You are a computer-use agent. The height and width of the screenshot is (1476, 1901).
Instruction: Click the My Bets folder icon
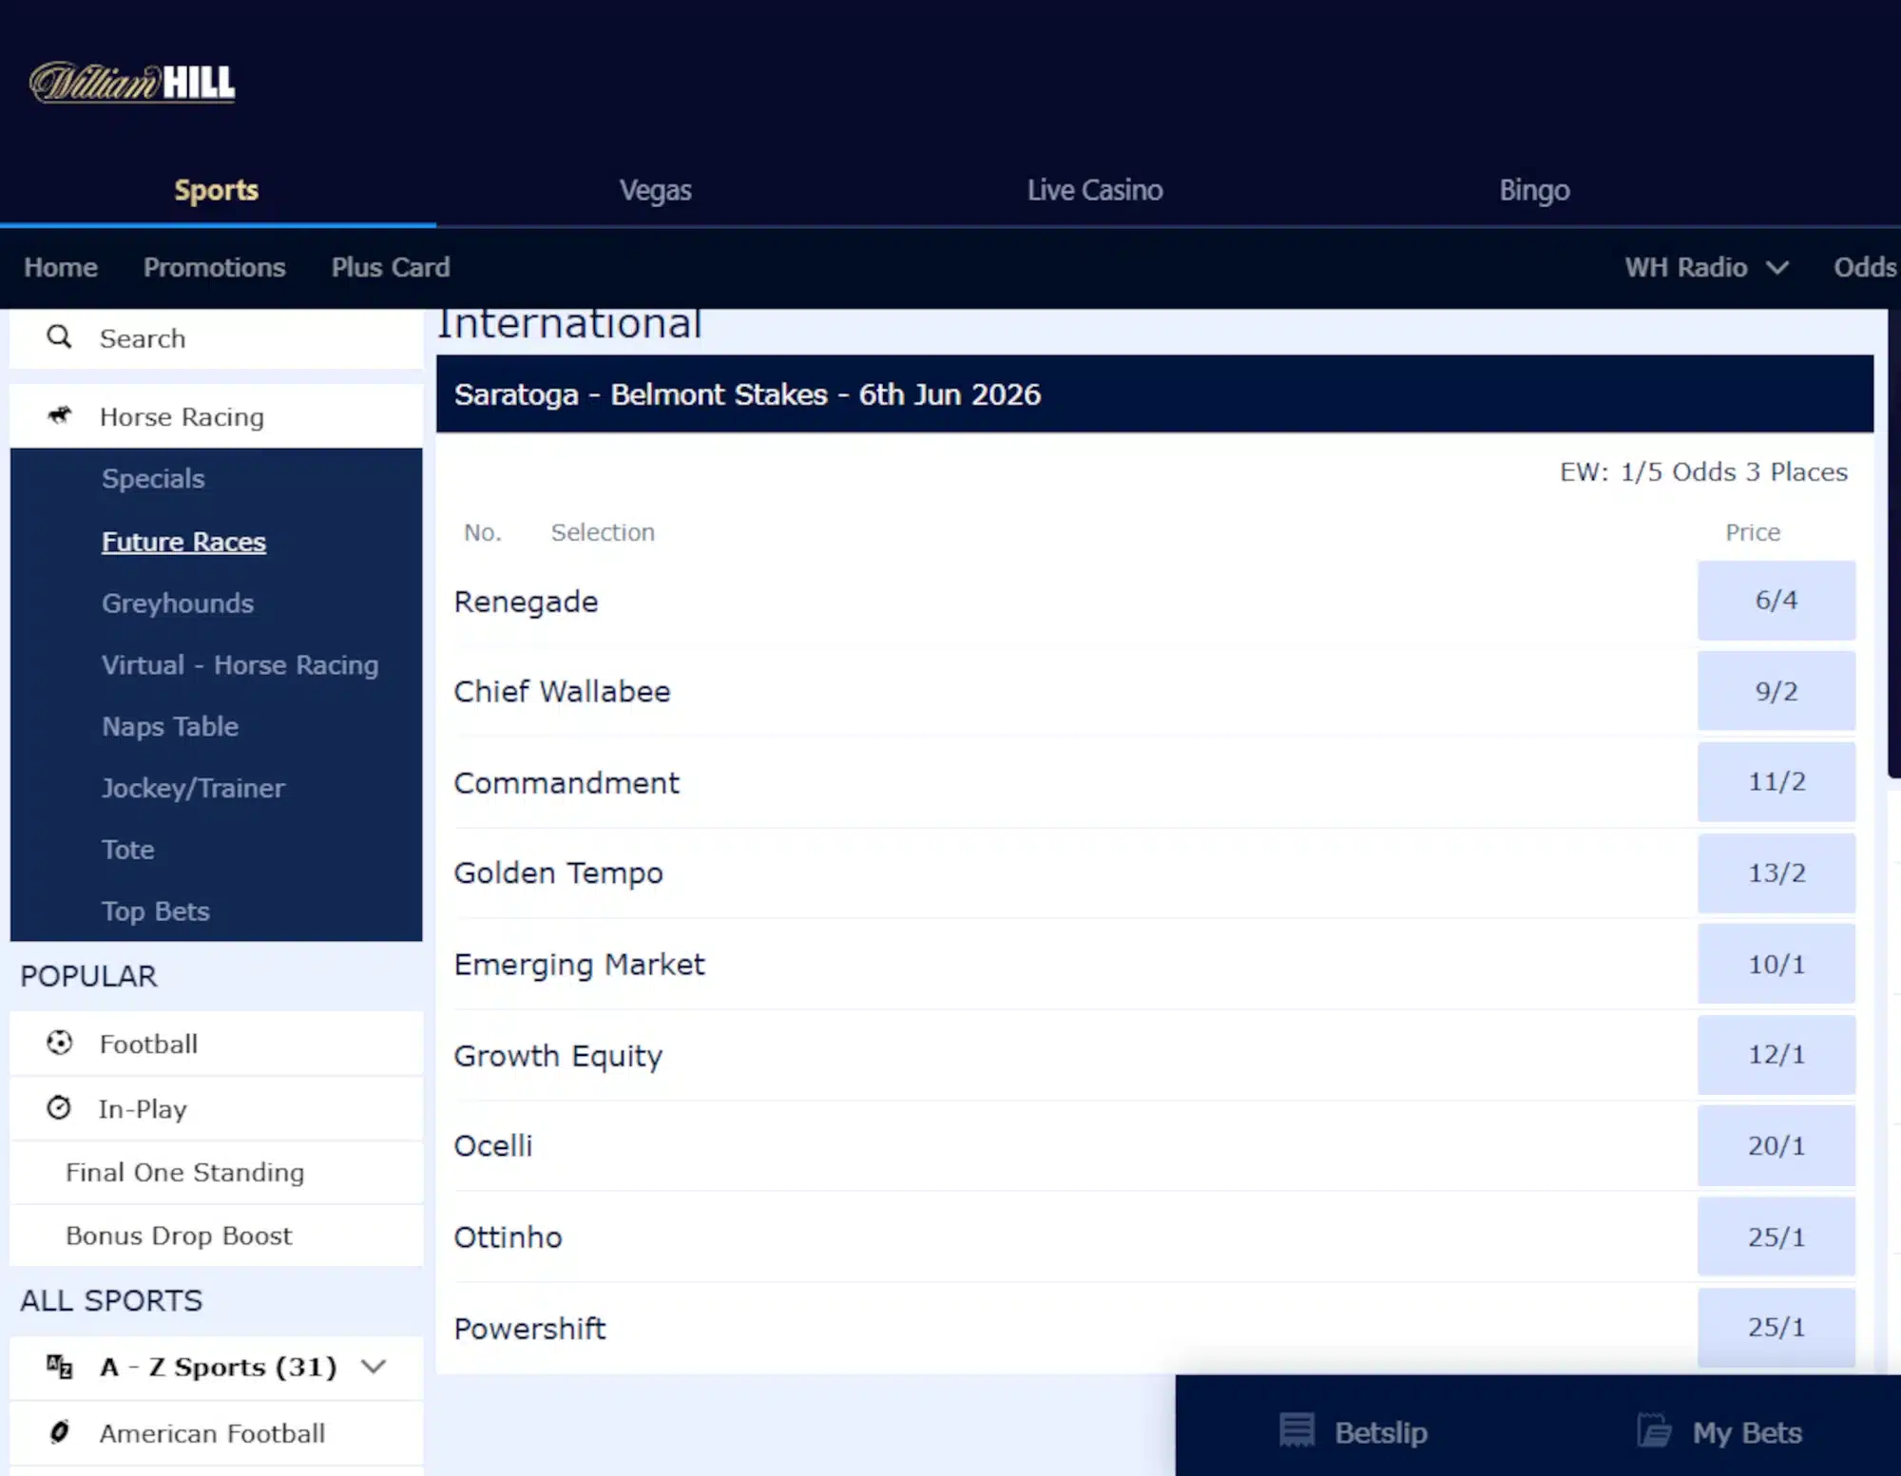click(x=1654, y=1430)
